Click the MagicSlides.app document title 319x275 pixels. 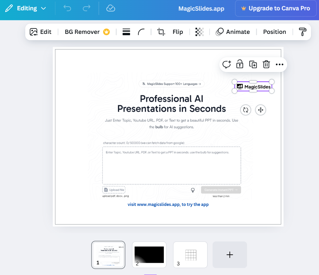point(201,9)
